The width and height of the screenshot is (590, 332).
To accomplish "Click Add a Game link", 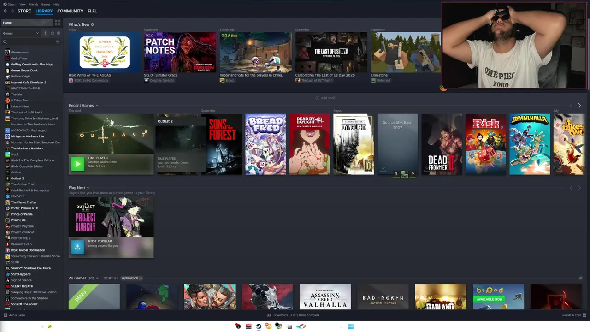I will [17, 315].
